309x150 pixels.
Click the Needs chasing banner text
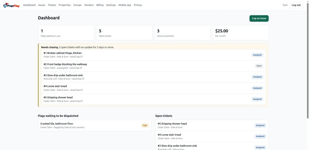(x=78, y=47)
